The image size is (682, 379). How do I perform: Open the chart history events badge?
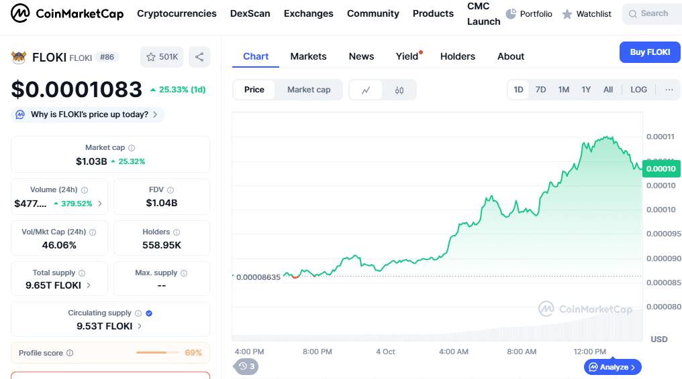click(x=246, y=366)
